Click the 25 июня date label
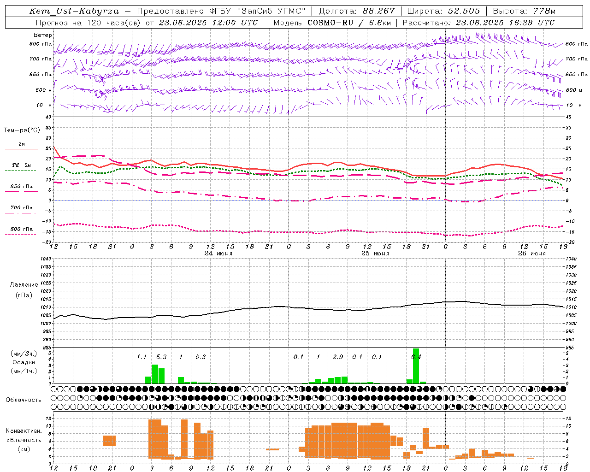This screenshot has height=472, width=590. tap(375, 254)
